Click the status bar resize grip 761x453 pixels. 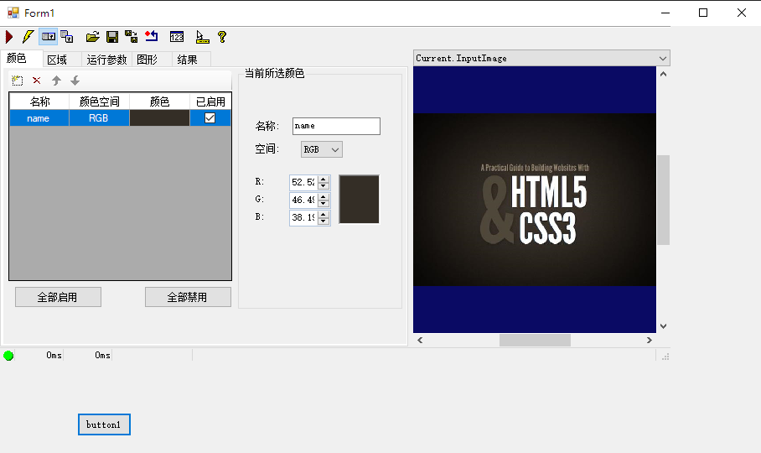(665, 357)
